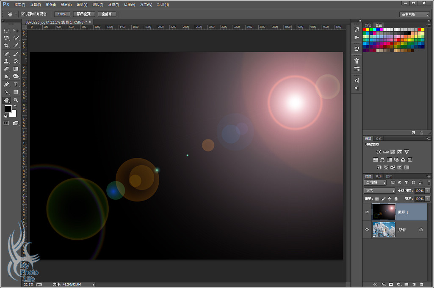434x288 pixels.
Task: Select the Horizontal Type tool
Action: coord(16,84)
